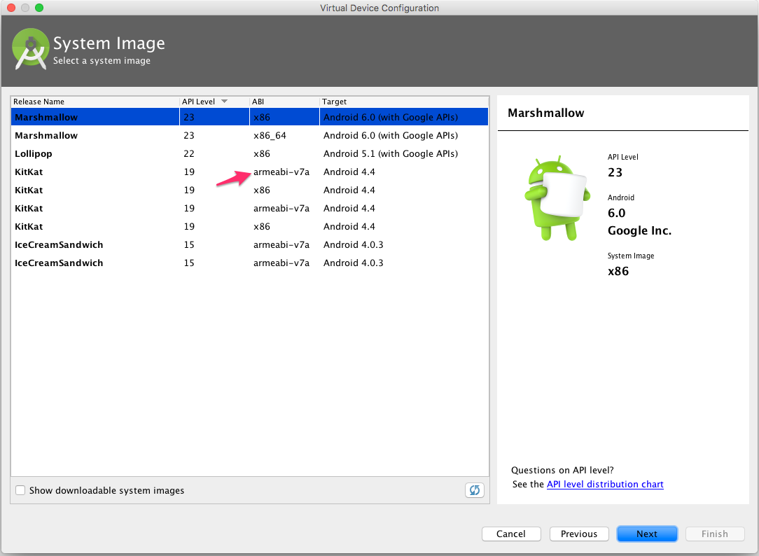Click the close window button
The width and height of the screenshot is (759, 556).
[x=11, y=8]
